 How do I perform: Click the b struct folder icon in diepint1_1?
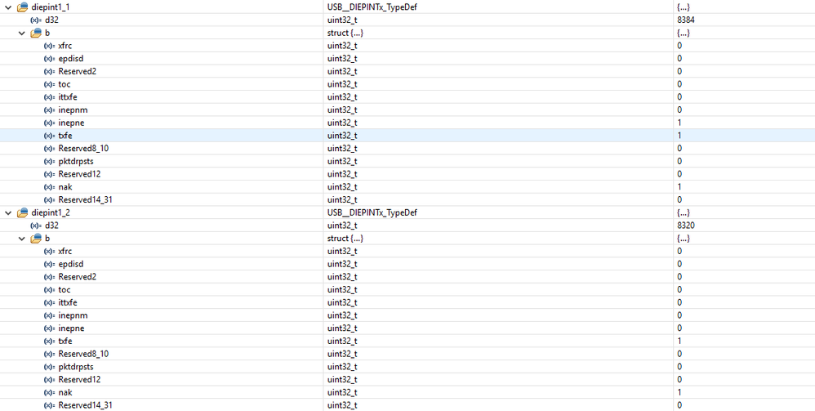tap(37, 33)
